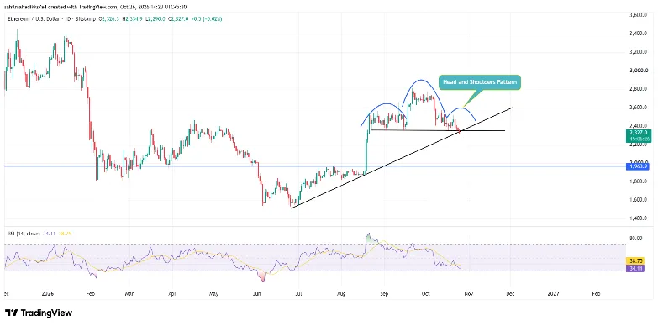Image resolution: width=658 pixels, height=326 pixels.
Task: Click the RSI (14, close) indicator legend
Action: [23, 234]
